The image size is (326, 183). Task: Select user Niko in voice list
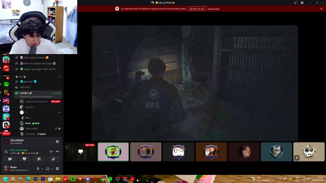pyautogui.click(x=27, y=118)
